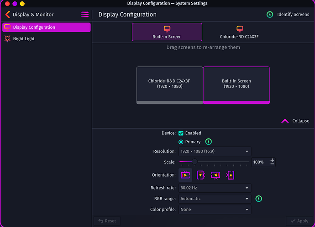
Task: Click info icon beside RGB range
Action: [x=258, y=199]
